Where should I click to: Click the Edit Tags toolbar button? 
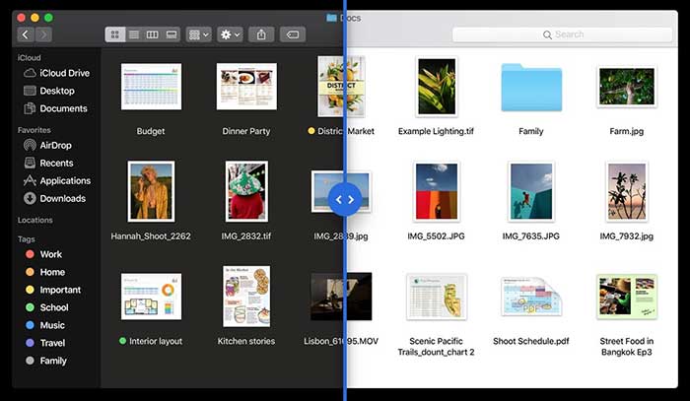tap(293, 34)
